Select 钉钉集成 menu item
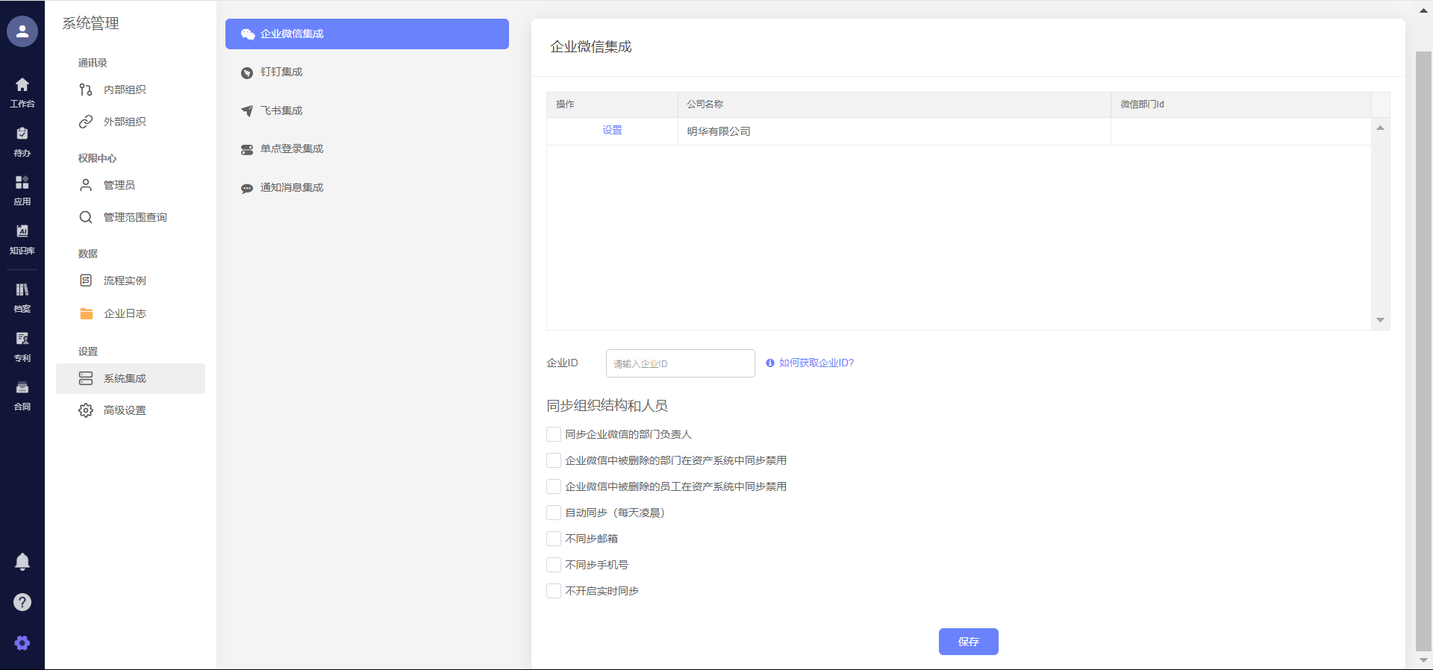Screen dimensions: 1433x670 (281, 72)
